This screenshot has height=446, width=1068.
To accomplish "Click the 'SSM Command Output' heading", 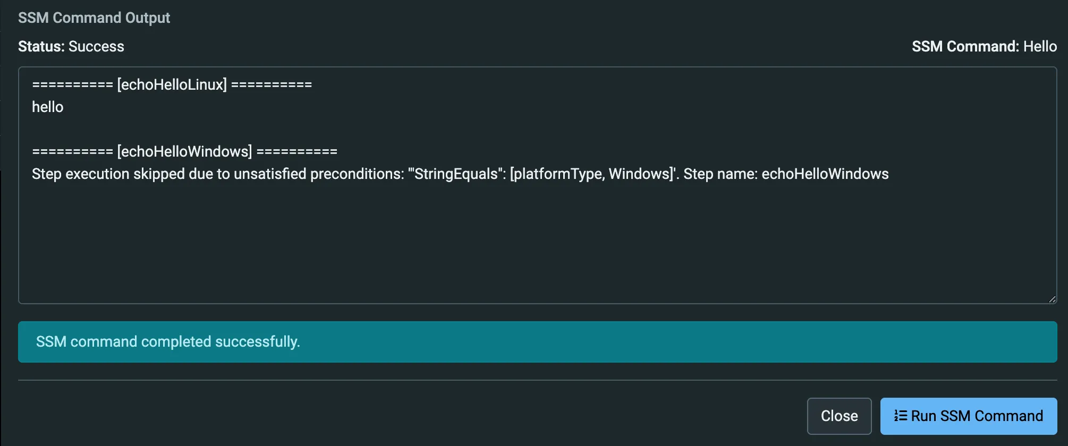I will [x=94, y=18].
